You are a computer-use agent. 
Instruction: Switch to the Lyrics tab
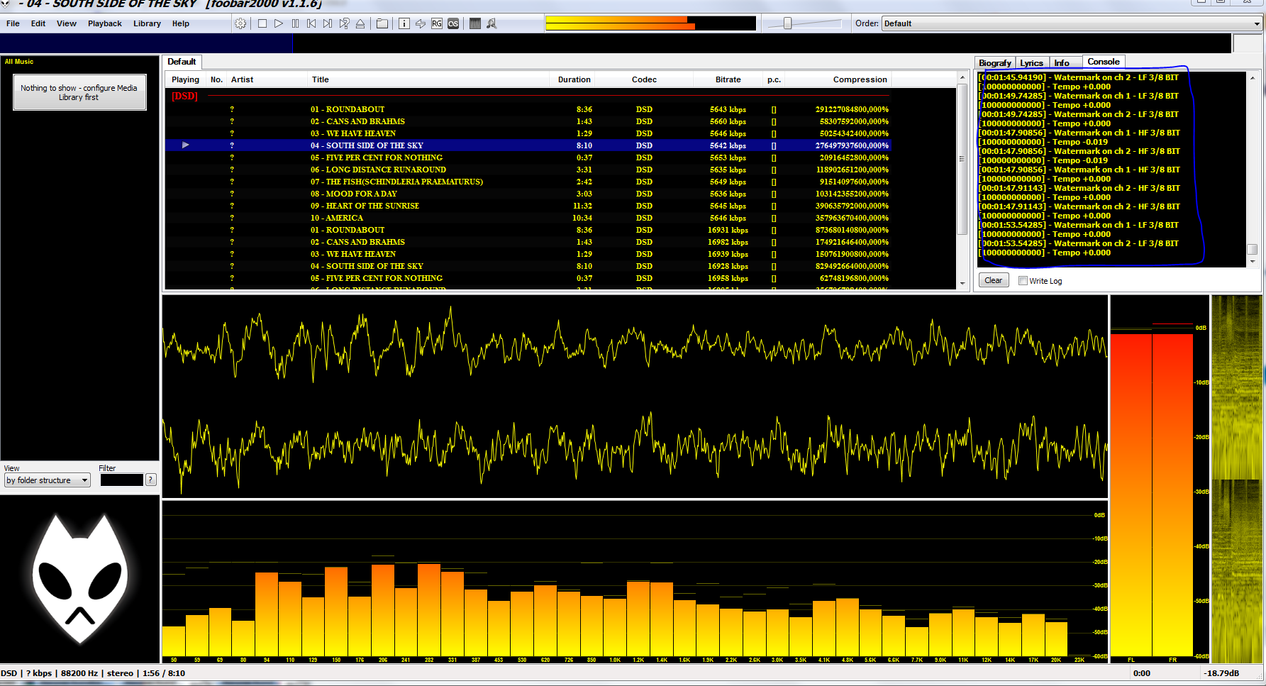[1031, 62]
